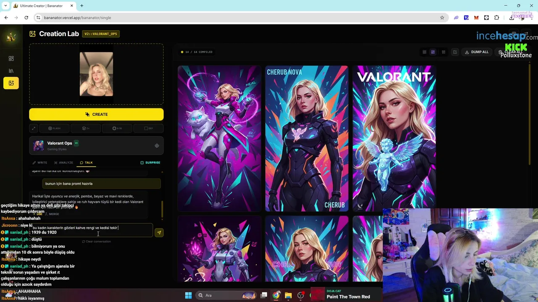Switch to the WRITE tab
538x302 pixels.
(x=40, y=163)
